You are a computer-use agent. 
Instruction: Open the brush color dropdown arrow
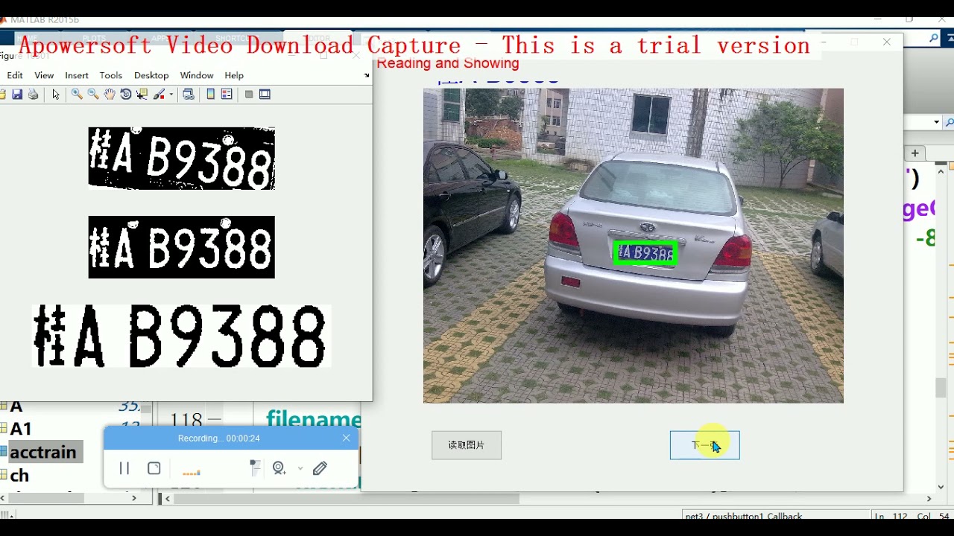[171, 95]
